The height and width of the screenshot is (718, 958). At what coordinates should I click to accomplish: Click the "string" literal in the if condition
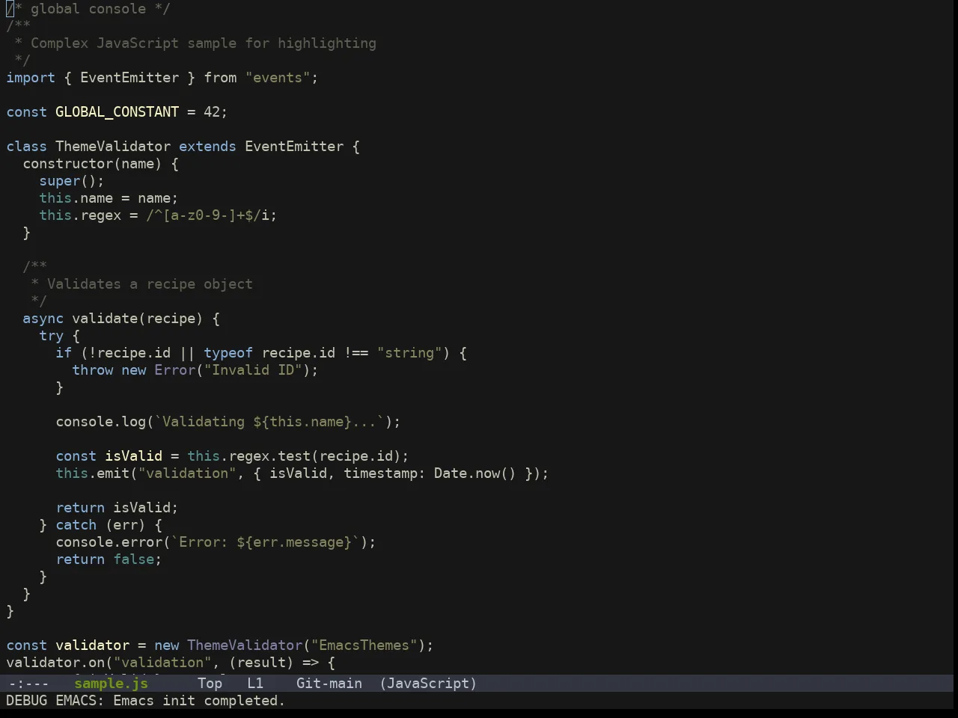point(409,353)
